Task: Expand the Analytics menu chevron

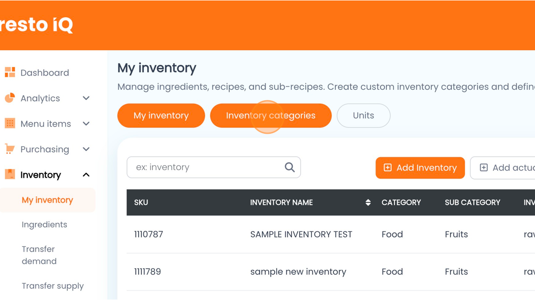Action: pyautogui.click(x=86, y=98)
